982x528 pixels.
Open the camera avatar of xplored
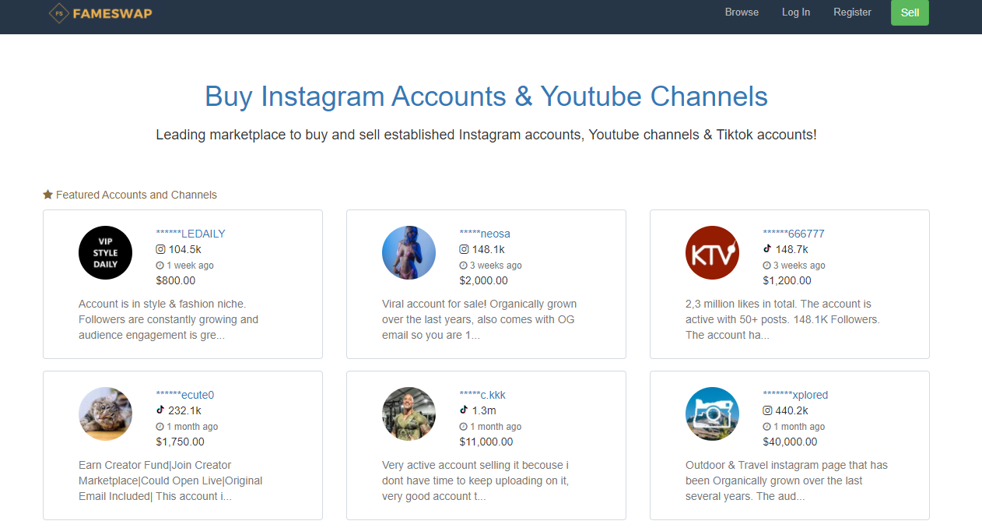712,414
